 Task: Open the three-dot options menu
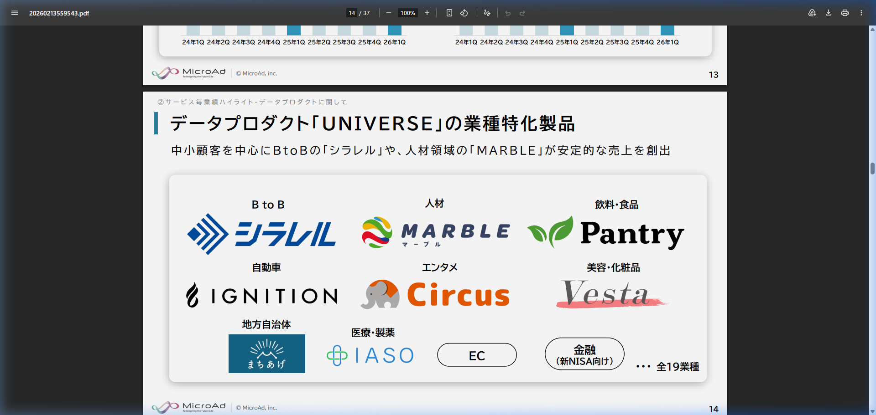[x=862, y=13]
